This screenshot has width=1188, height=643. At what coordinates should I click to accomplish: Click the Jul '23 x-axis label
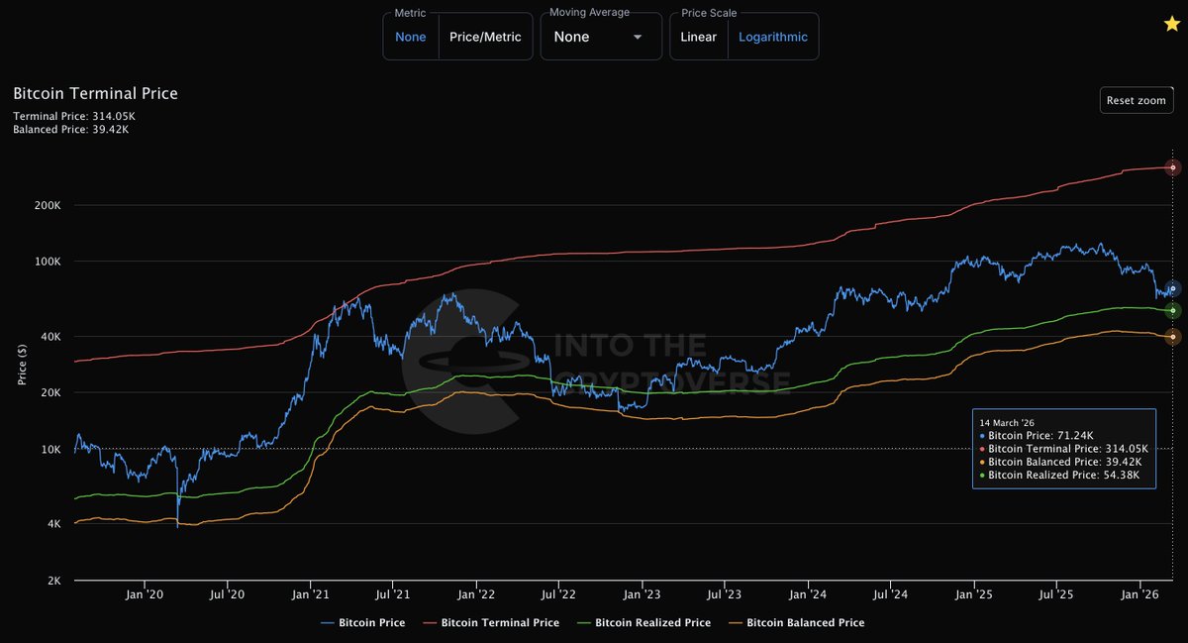725,595
